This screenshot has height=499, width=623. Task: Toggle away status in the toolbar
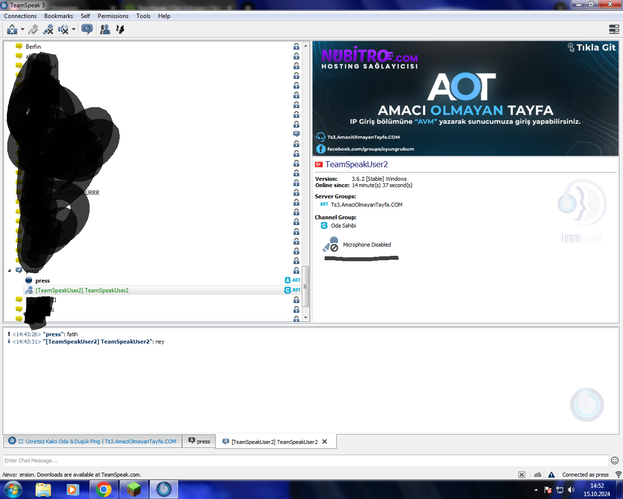tap(33, 30)
